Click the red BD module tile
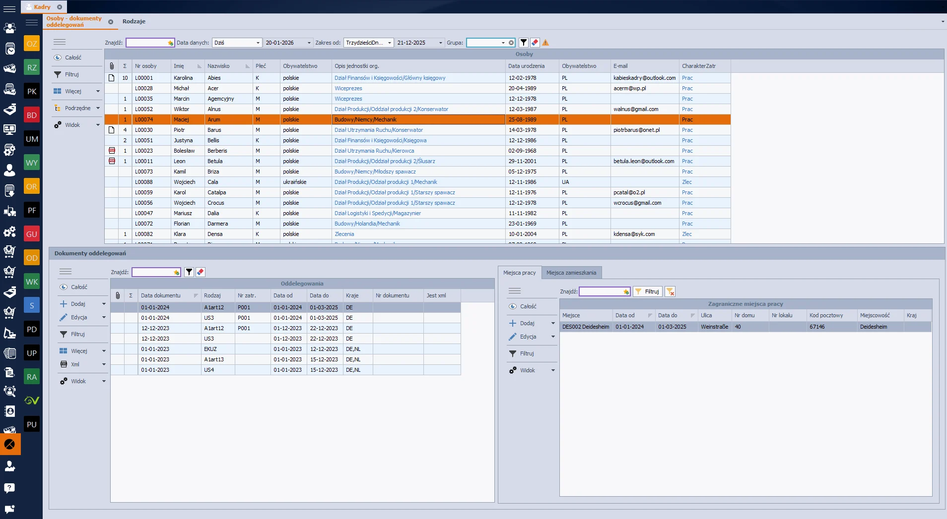 32,115
